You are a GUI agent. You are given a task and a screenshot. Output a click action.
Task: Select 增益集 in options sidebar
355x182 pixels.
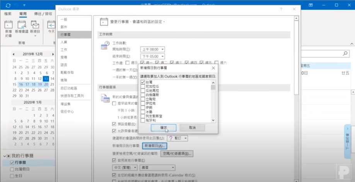coord(75,104)
